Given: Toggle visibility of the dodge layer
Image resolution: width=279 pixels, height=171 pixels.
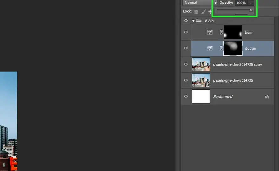Looking at the screenshot, I should [186, 48].
